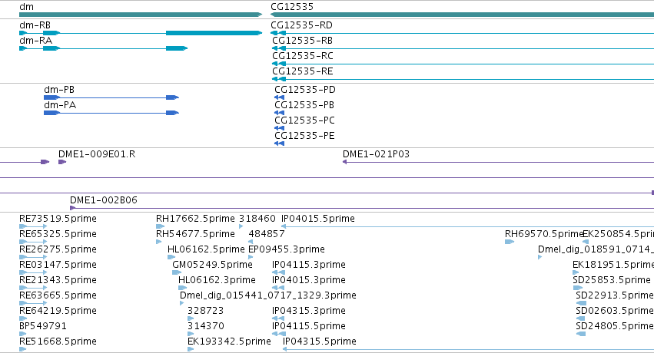
Task: Select EST RE03147.5prime
Action: 58,266
